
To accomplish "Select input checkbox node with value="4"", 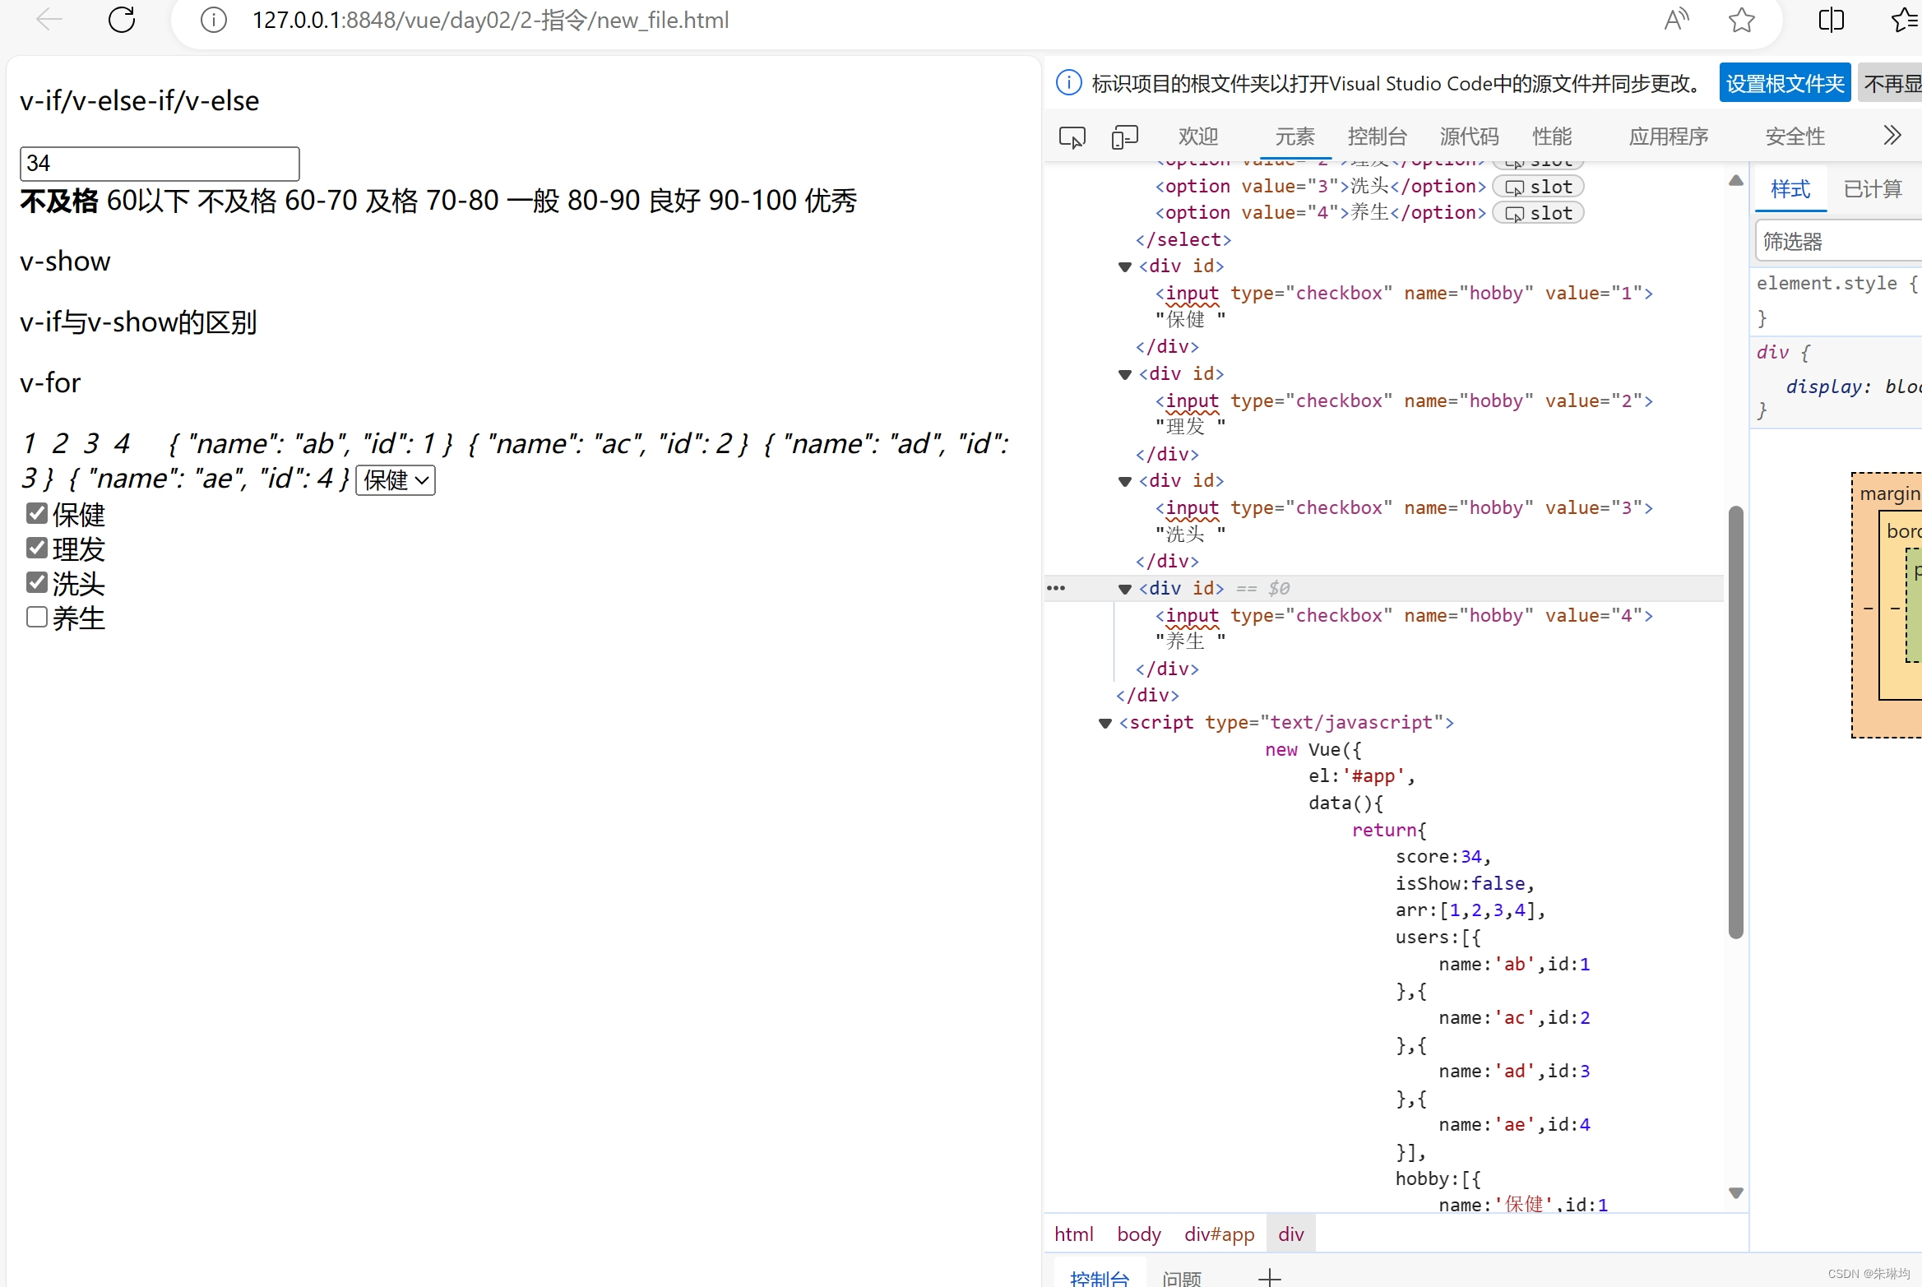I will 1404,615.
